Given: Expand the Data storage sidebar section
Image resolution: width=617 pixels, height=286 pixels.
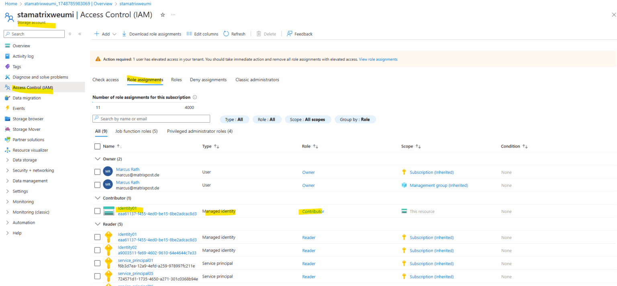Looking at the screenshot, I should coord(24,160).
